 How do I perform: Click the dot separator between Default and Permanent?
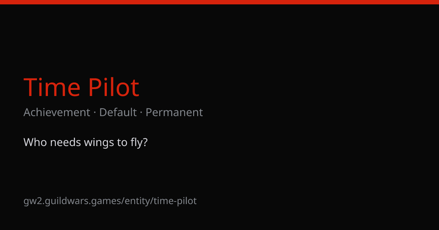tap(141, 113)
